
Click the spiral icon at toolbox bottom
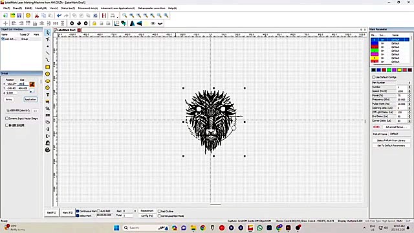(48, 150)
